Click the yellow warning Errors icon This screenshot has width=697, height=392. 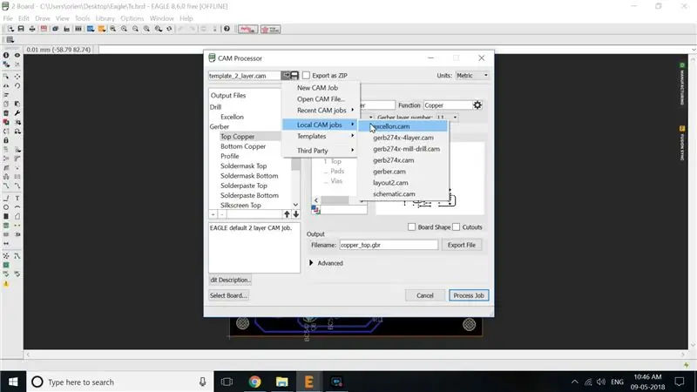pos(6,284)
